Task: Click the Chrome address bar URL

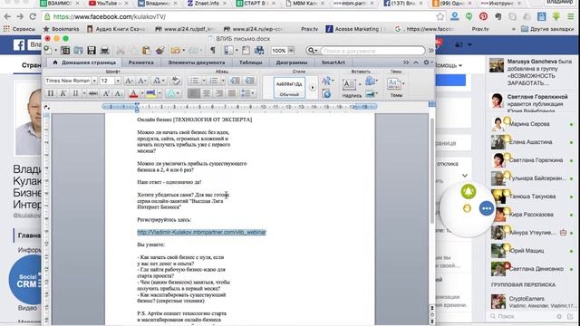Action: click(109, 17)
